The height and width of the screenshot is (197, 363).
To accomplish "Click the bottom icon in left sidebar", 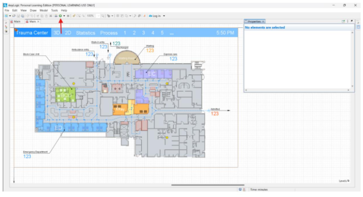I will pyautogui.click(x=6, y=31).
